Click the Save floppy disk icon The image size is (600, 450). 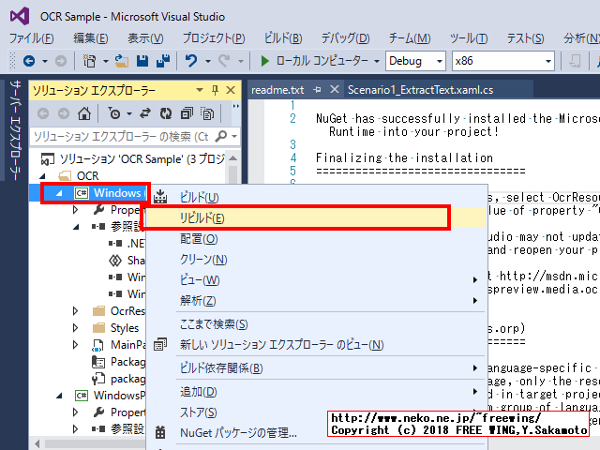click(x=142, y=61)
